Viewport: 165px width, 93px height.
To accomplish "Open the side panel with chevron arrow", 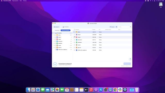I will 130,59.
